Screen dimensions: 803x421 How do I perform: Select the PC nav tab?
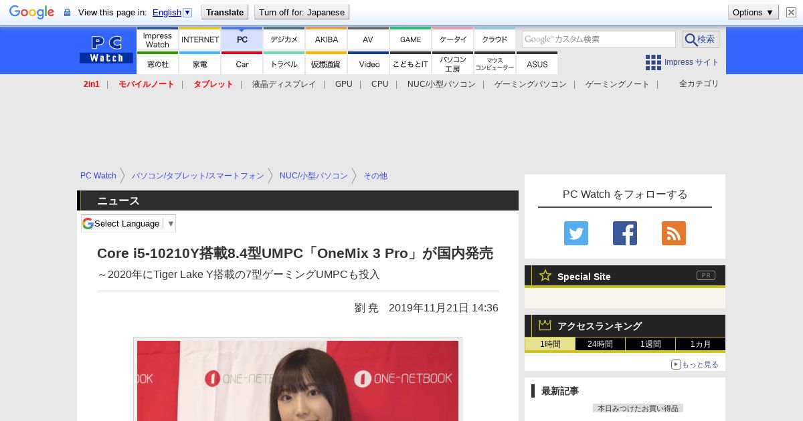(x=242, y=39)
